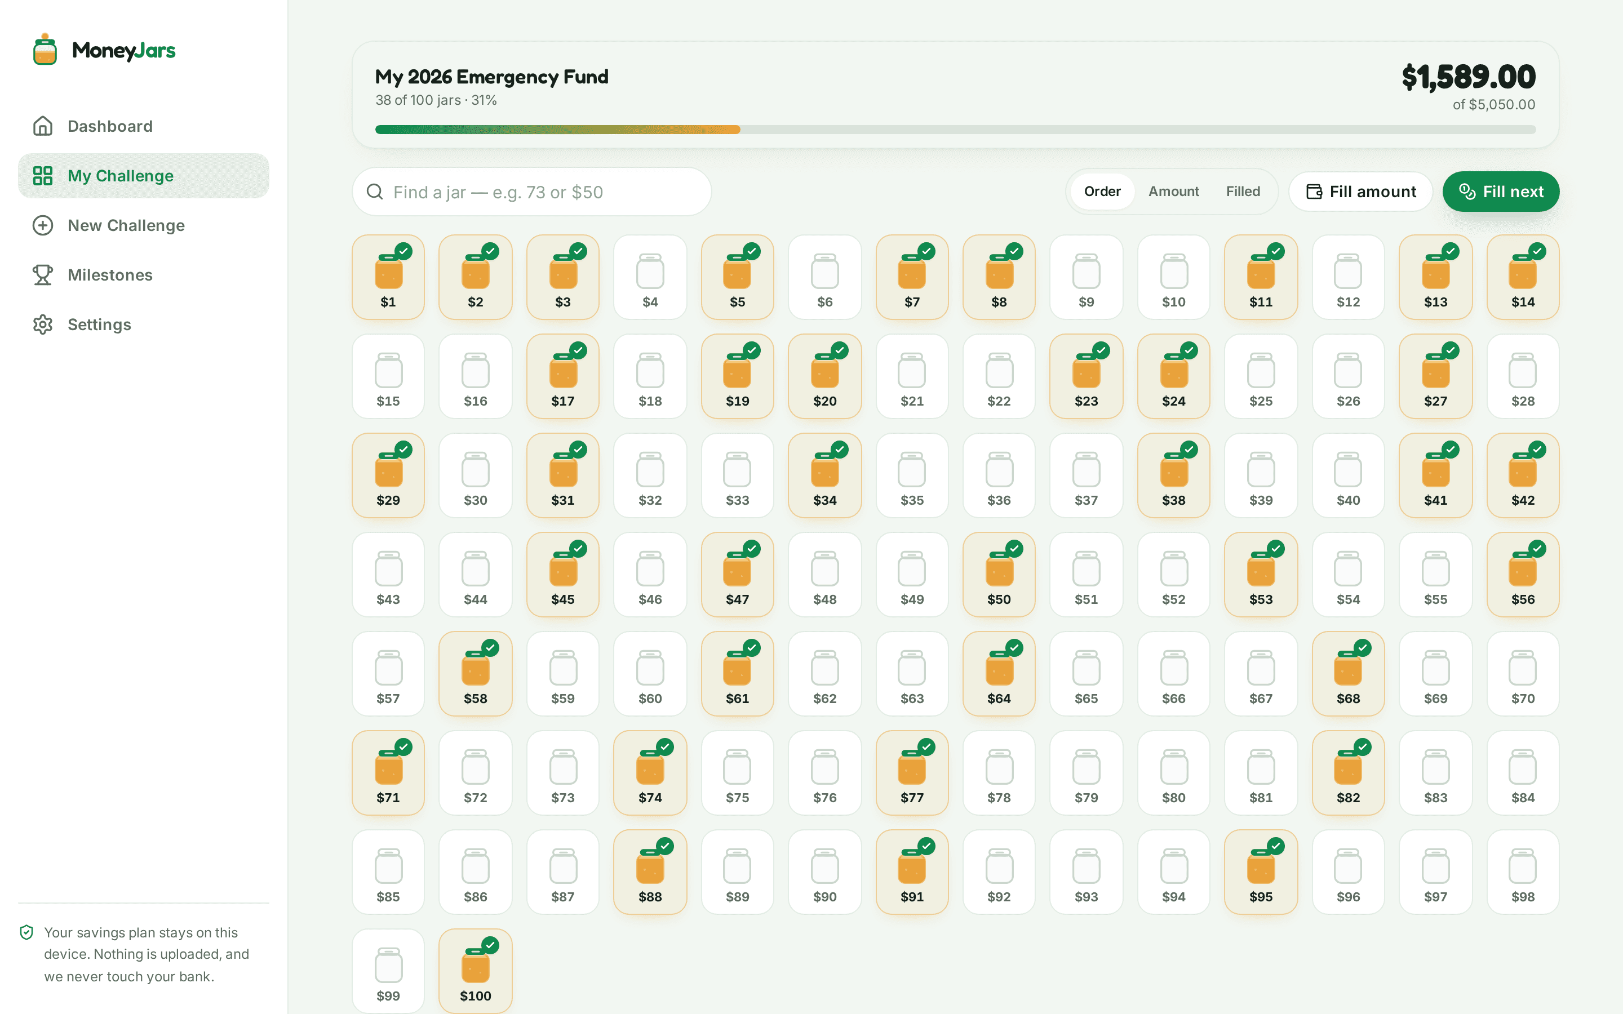Open the filled $50 jar

(x=999, y=575)
